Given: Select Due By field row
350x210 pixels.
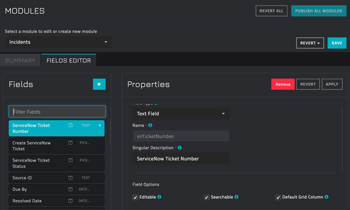Looking at the screenshot, I should click(x=57, y=189).
